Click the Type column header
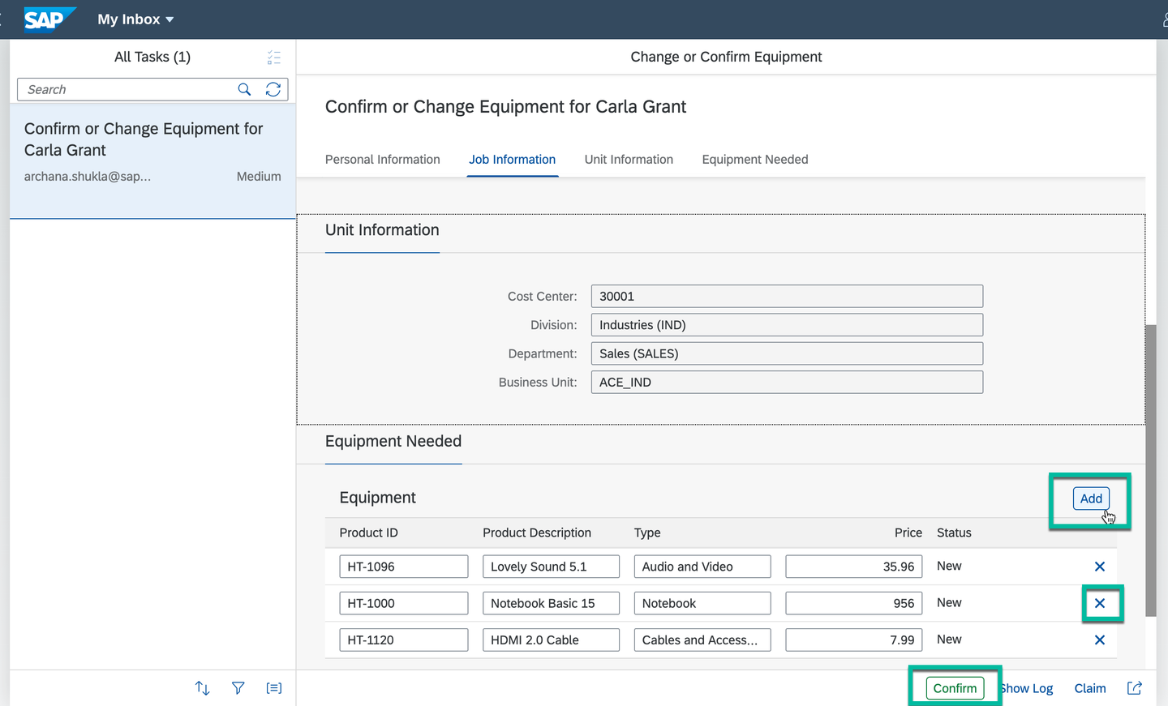Viewport: 1168px width, 706px height. 647,533
